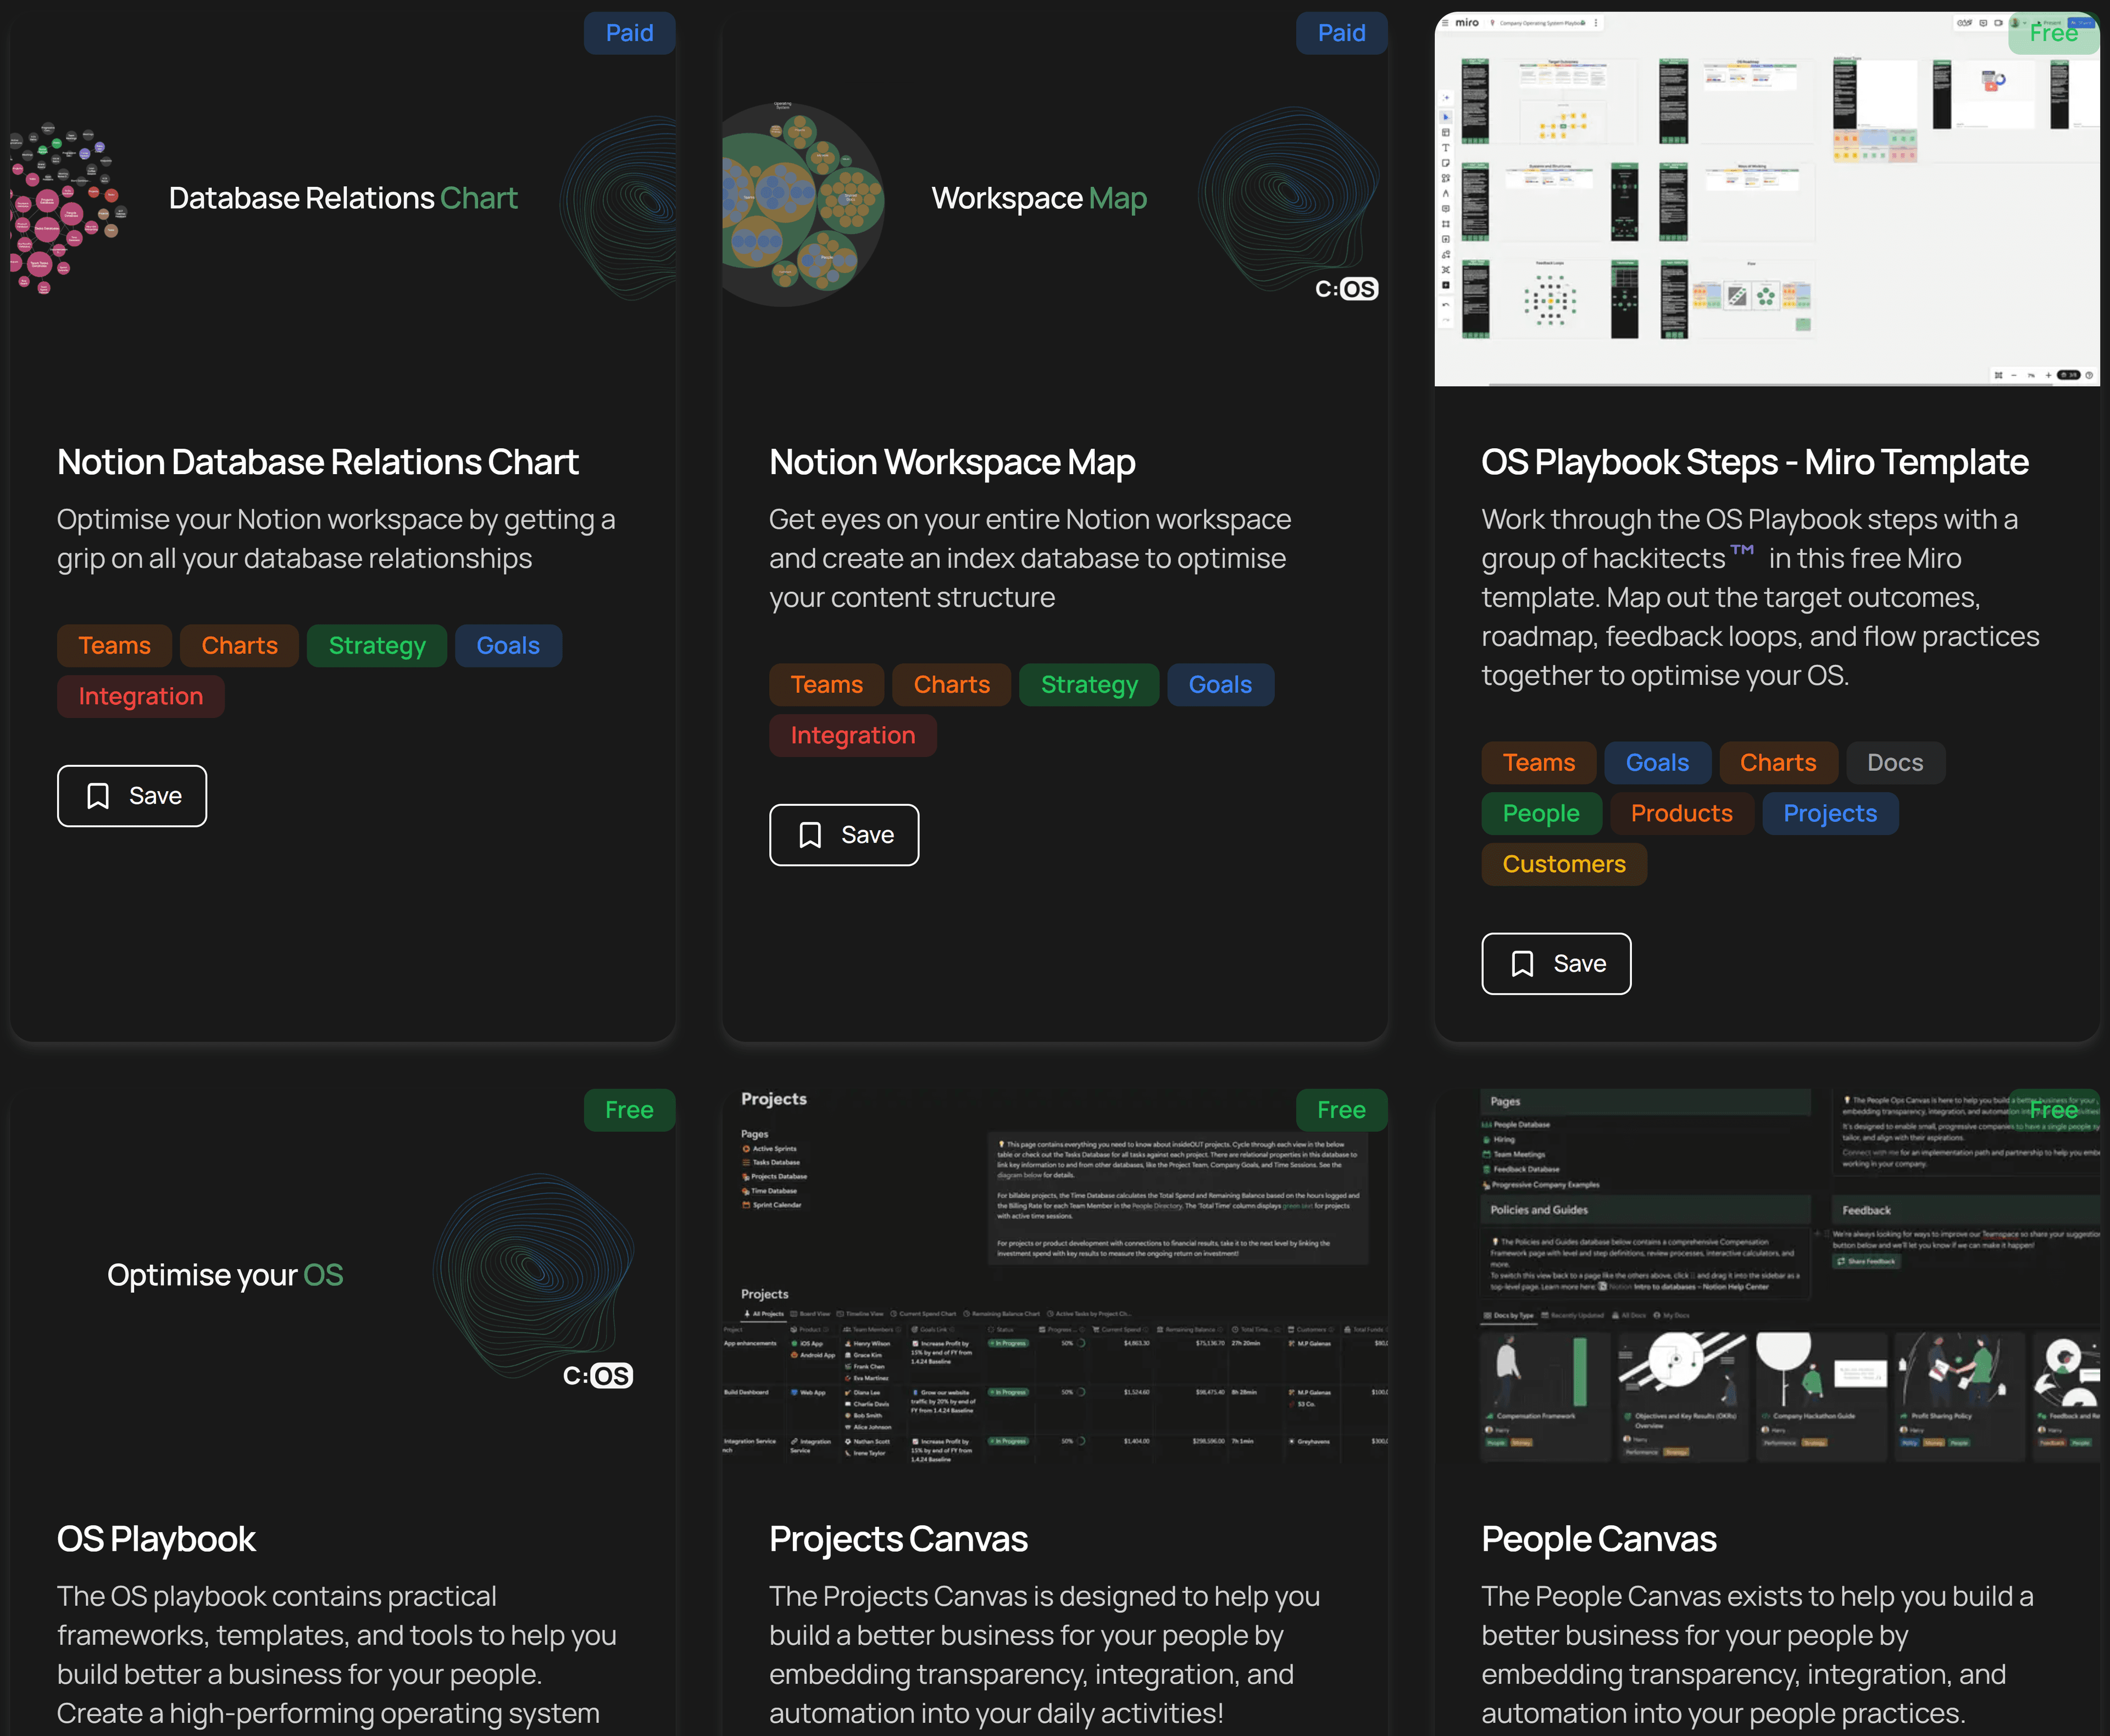Select Strategy tag on Database Relations Chart card
Viewport: 2110px width, 1736px height.
coord(377,646)
